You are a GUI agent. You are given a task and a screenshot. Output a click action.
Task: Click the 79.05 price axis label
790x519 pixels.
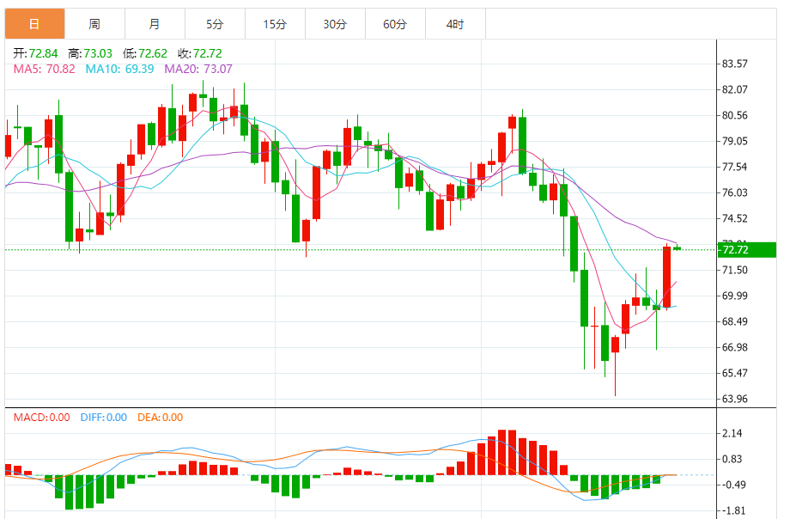click(x=734, y=141)
